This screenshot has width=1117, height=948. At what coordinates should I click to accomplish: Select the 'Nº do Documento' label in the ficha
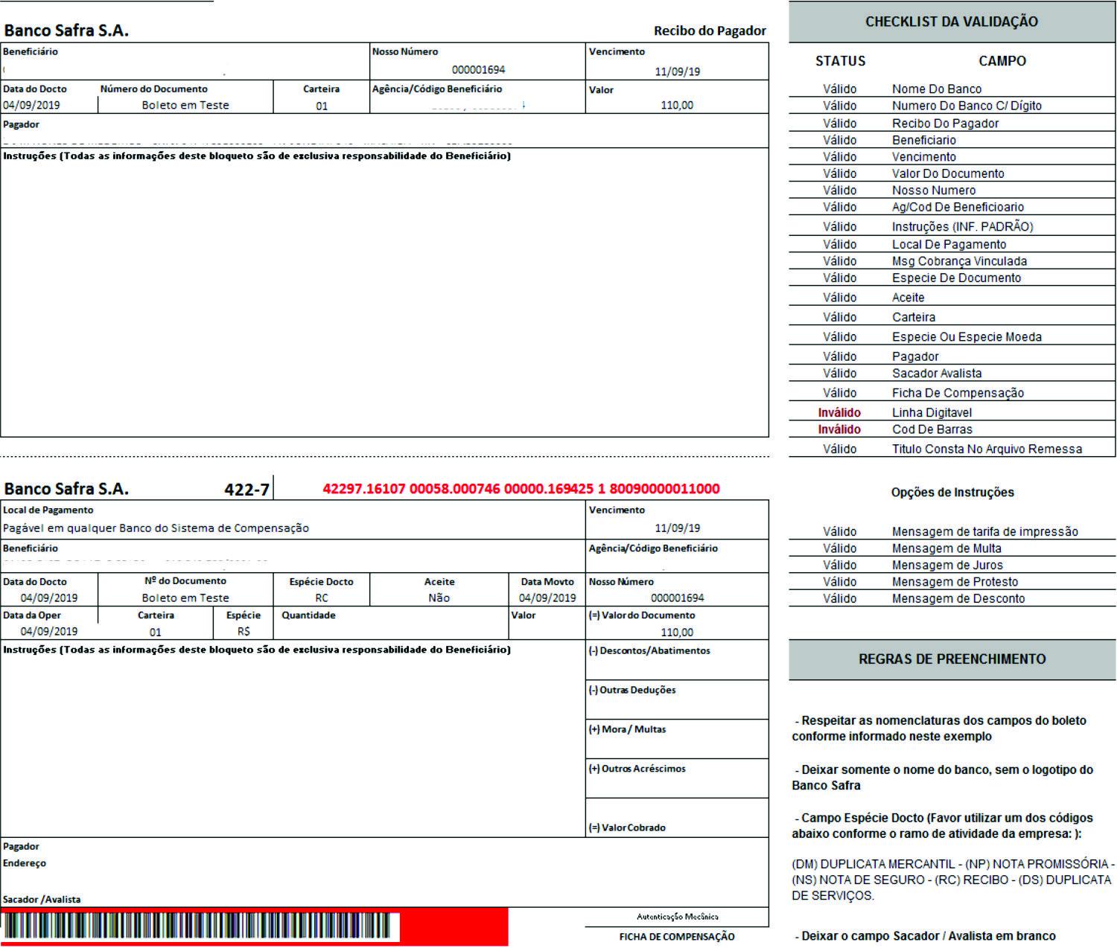click(185, 580)
